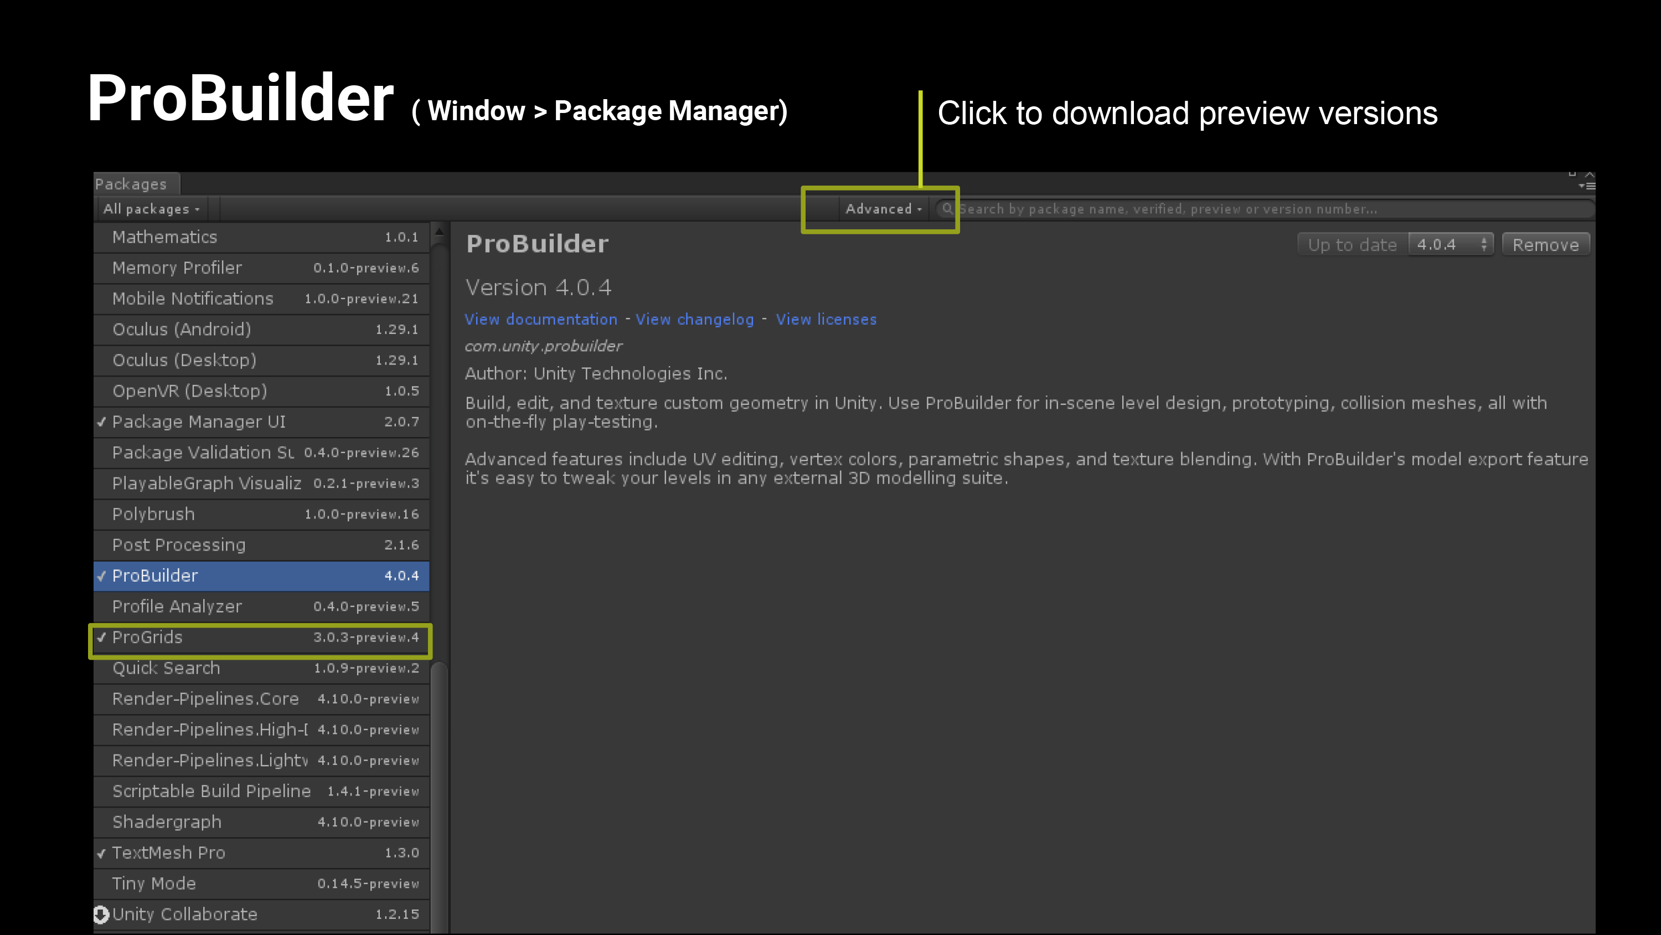The width and height of the screenshot is (1661, 935).
Task: Click the installed checkmark beside ProBuilder
Action: [x=101, y=576]
